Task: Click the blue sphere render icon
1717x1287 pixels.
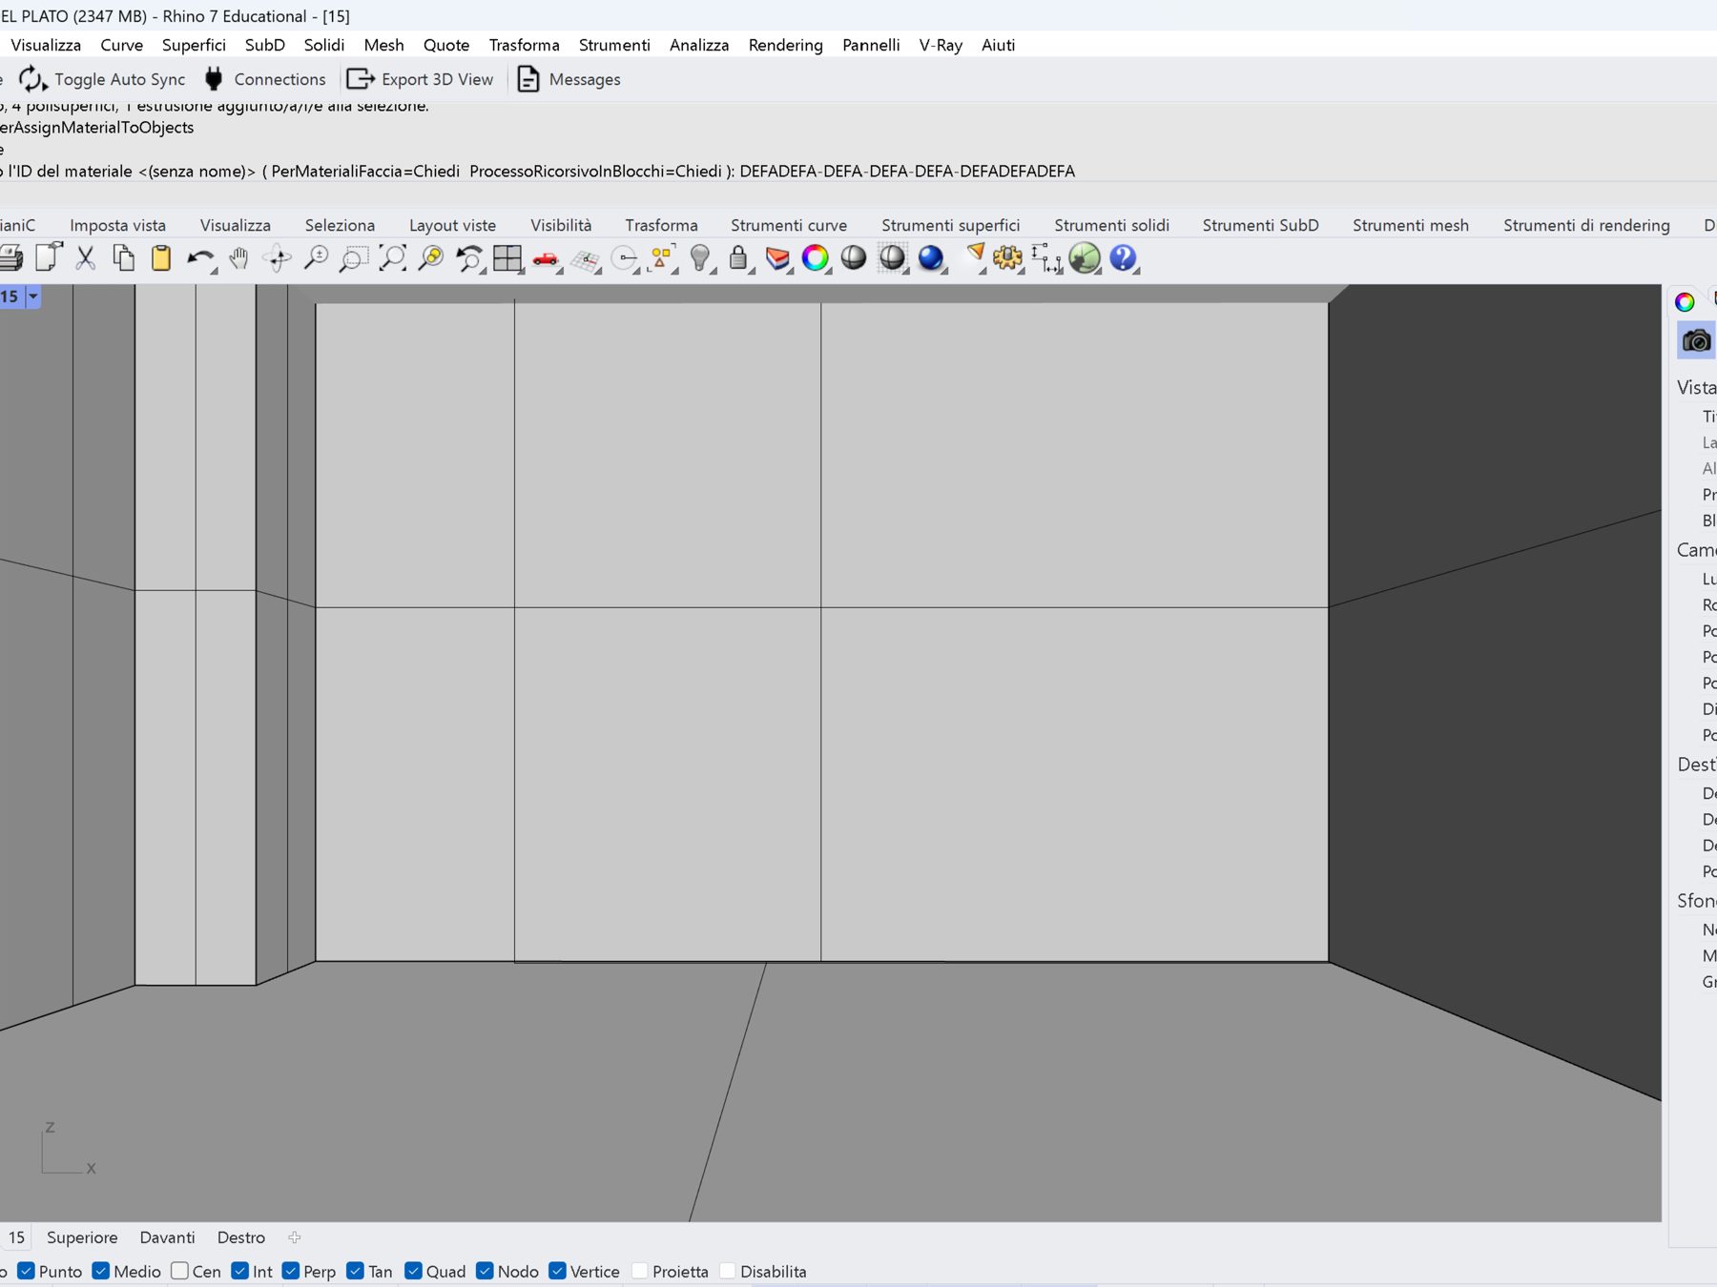Action: pos(931,258)
